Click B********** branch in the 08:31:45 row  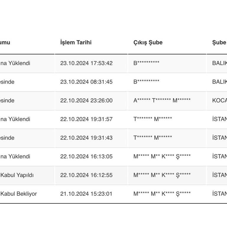146,82
